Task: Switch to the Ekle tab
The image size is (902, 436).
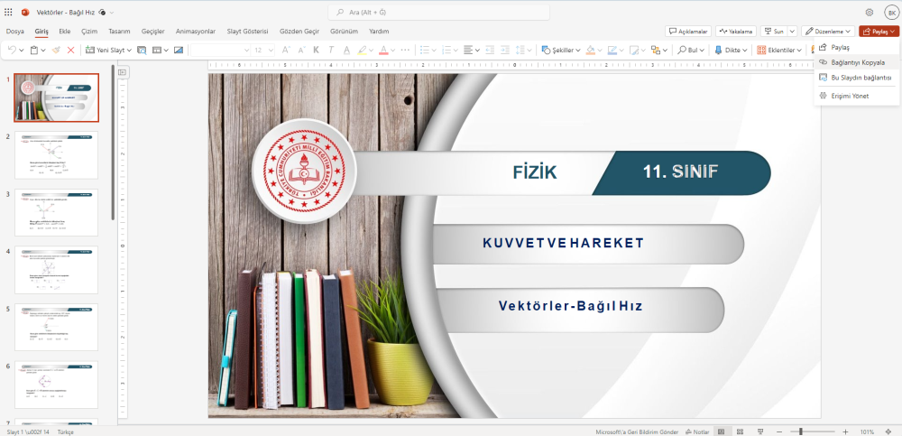Action: [64, 31]
